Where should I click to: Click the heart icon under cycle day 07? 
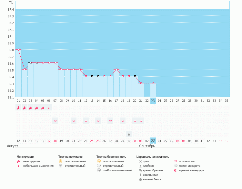coord(55,121)
